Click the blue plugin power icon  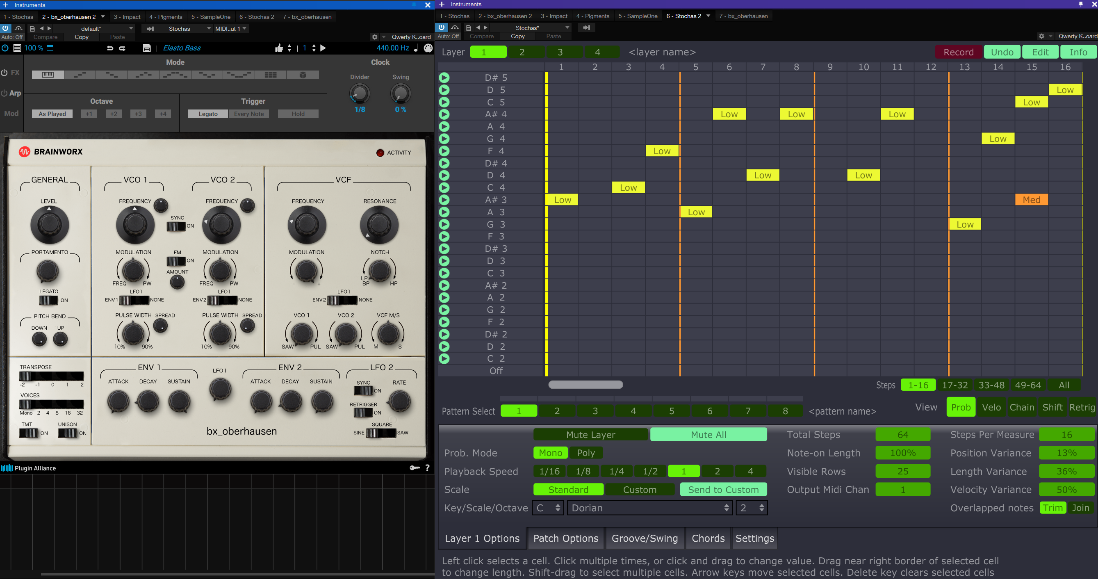tap(5, 48)
